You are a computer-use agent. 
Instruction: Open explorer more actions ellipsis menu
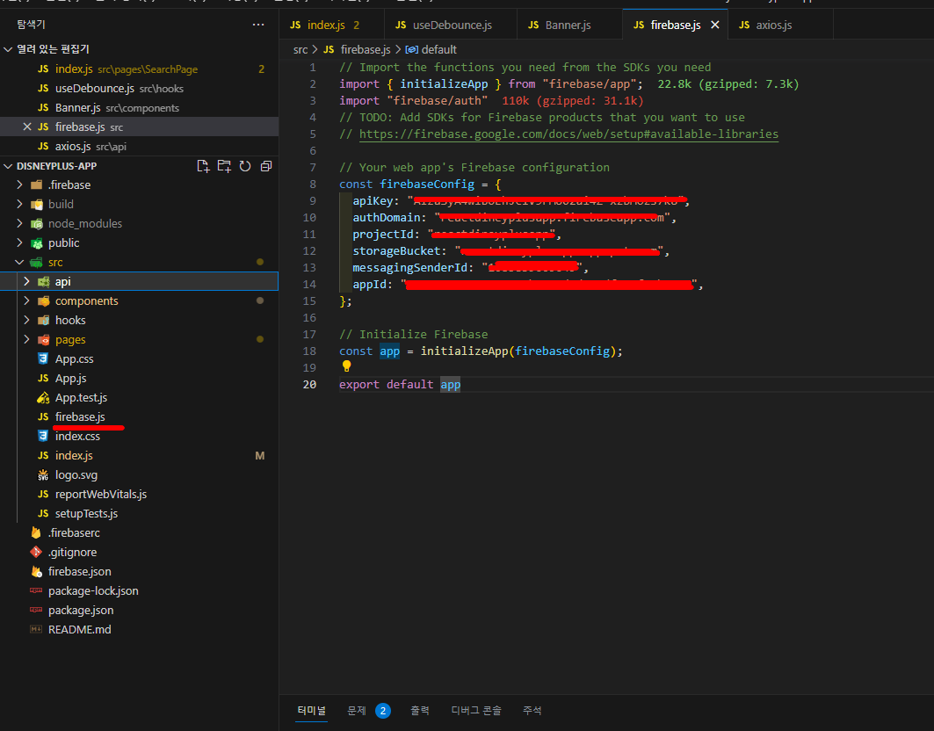258,25
